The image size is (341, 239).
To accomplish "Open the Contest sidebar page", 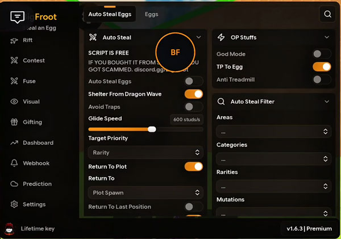I will [x=34, y=60].
